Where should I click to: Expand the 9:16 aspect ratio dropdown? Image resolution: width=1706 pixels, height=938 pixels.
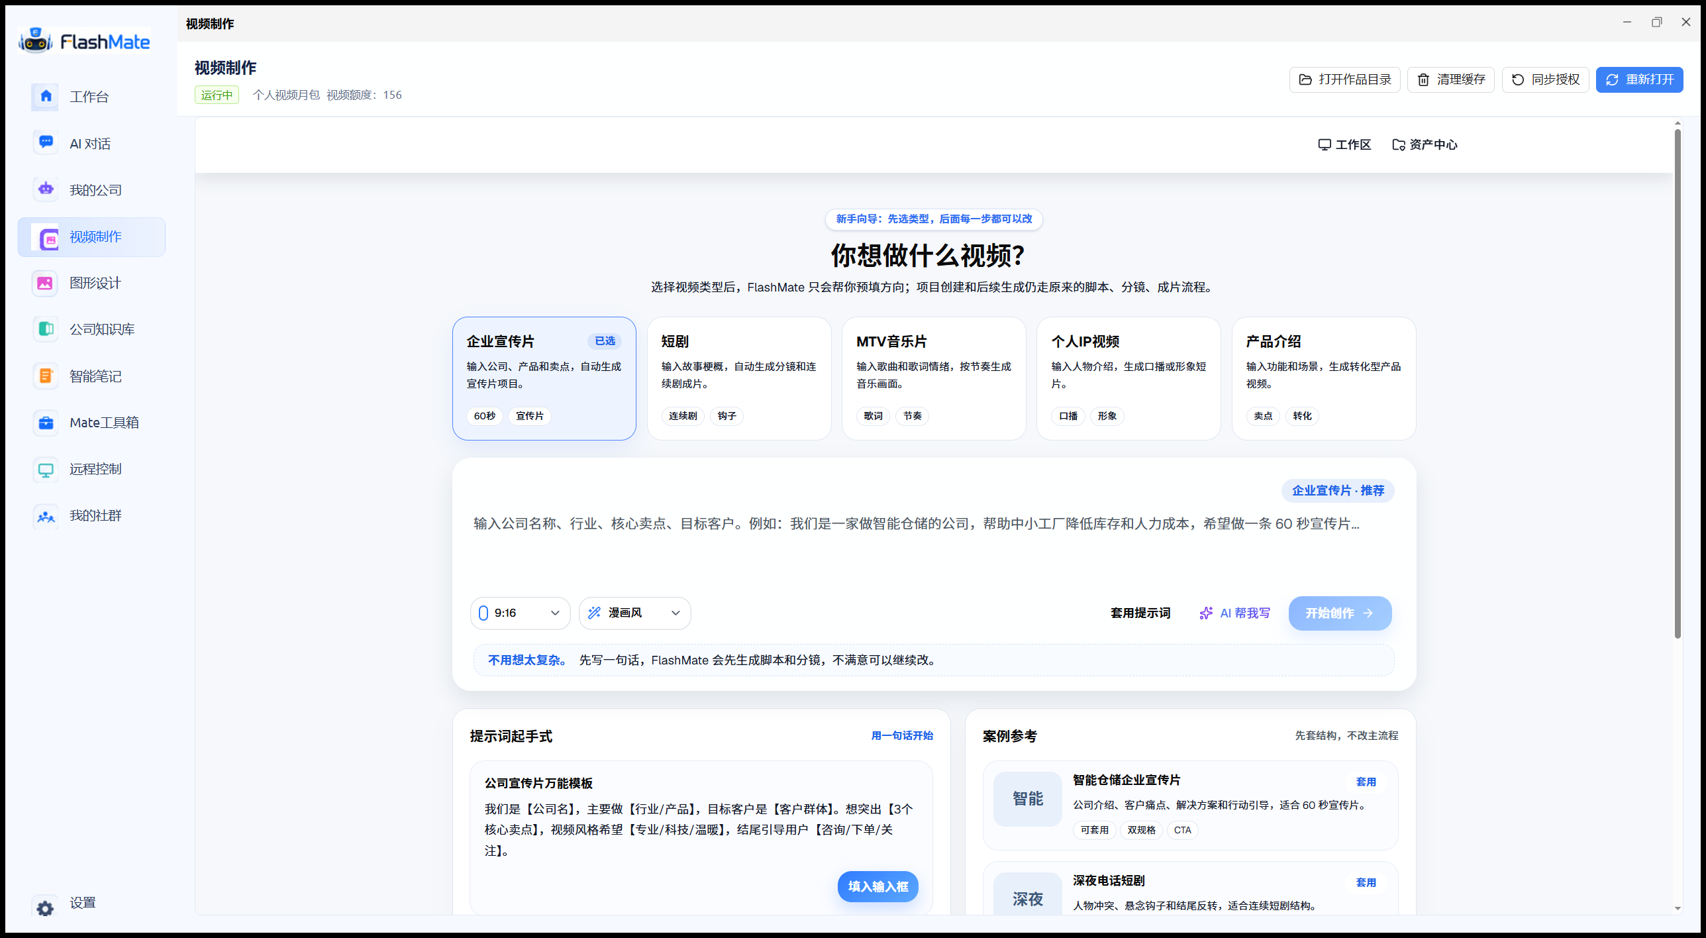click(x=520, y=613)
